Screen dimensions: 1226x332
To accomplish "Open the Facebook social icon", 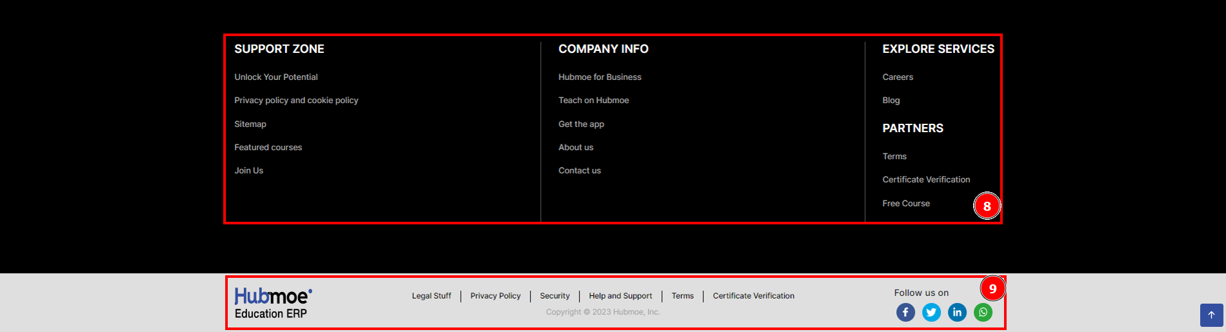I will coord(905,313).
